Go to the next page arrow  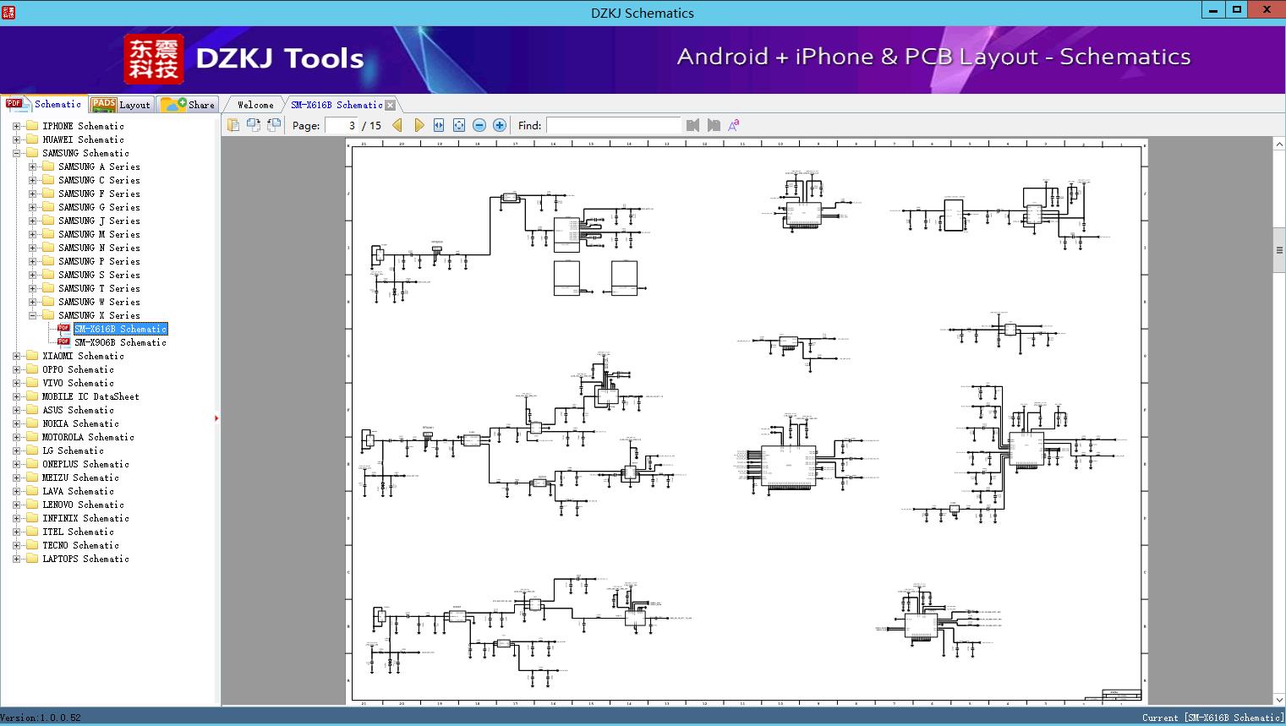point(419,125)
